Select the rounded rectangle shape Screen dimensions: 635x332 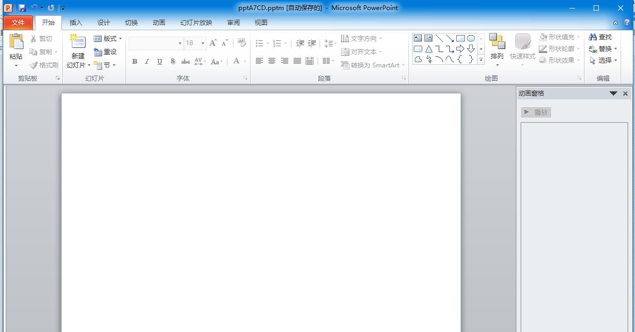point(417,49)
